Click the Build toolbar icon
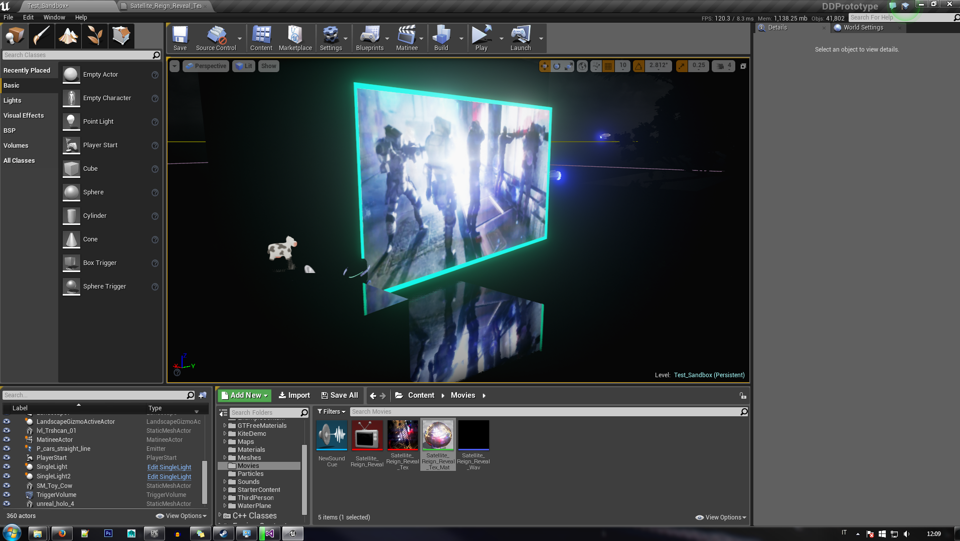The image size is (960, 541). 441,38
